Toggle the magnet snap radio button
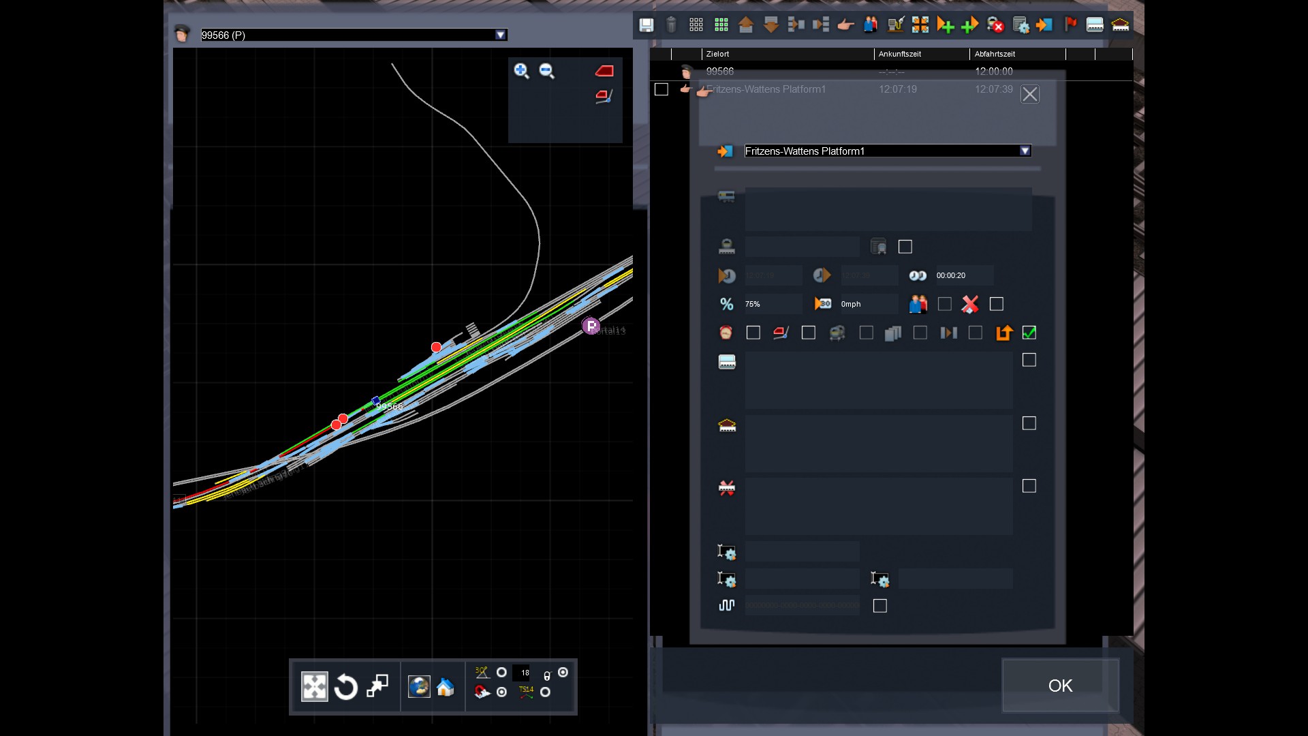The image size is (1308, 736). click(x=501, y=692)
